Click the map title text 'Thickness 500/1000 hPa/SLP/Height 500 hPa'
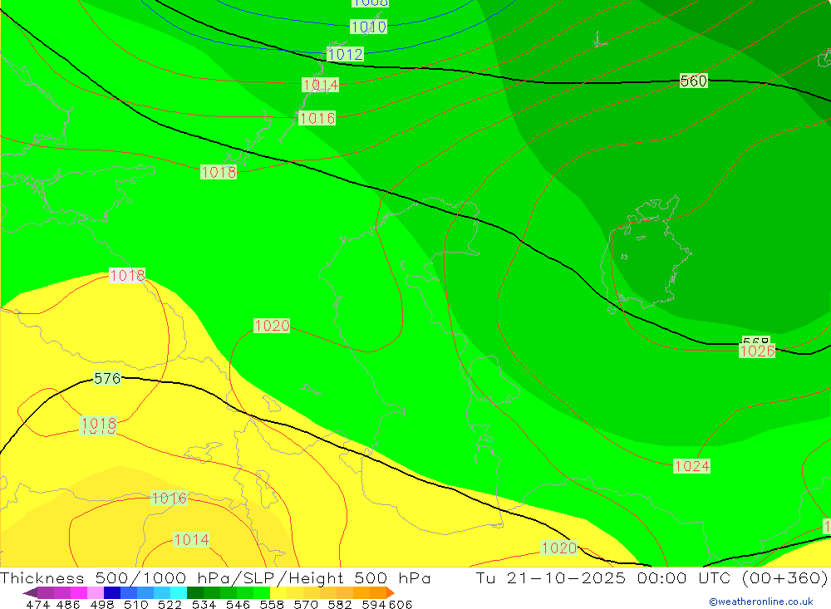The height and width of the screenshot is (609, 831). (x=215, y=577)
